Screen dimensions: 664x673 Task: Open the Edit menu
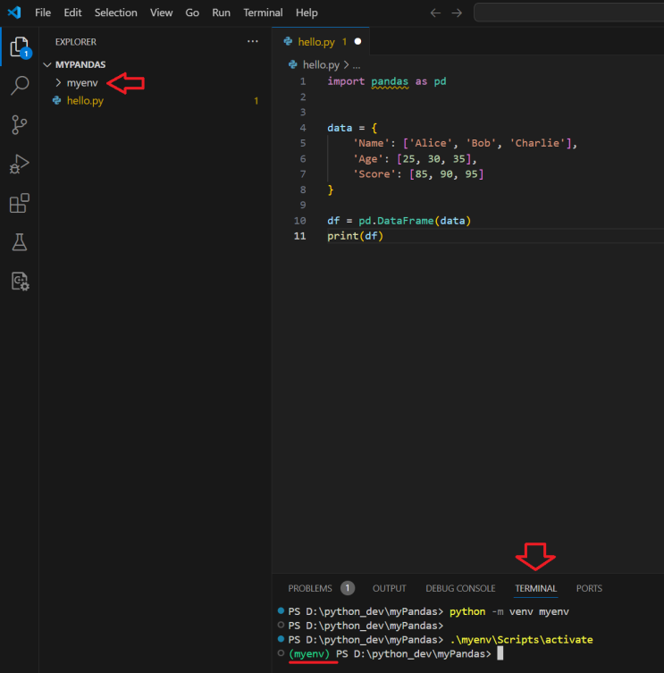pyautogui.click(x=72, y=13)
